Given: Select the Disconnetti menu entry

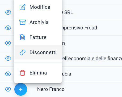Looking at the screenshot, I should pyautogui.click(x=38, y=52).
